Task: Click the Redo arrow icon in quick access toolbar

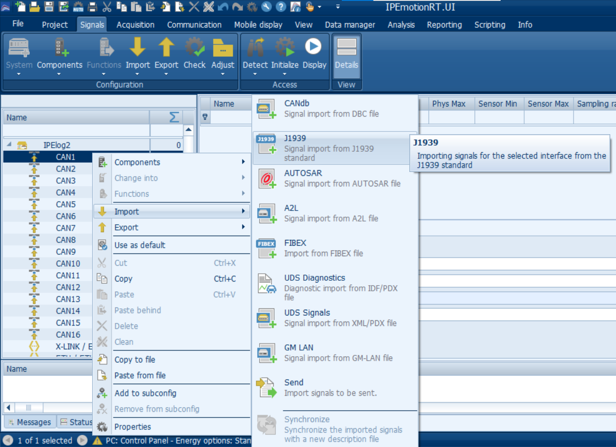Action: [237, 7]
